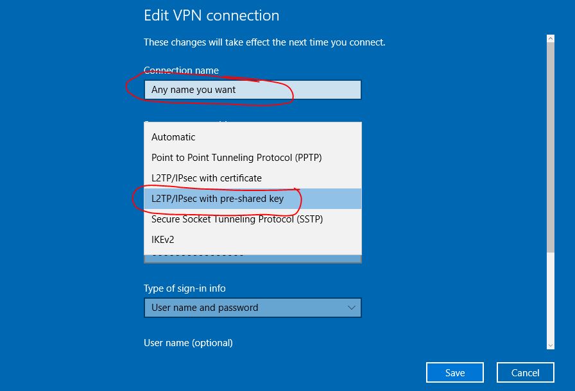Click the chevron on the sign-in info dropdown
This screenshot has width=575, height=391.
coord(351,308)
